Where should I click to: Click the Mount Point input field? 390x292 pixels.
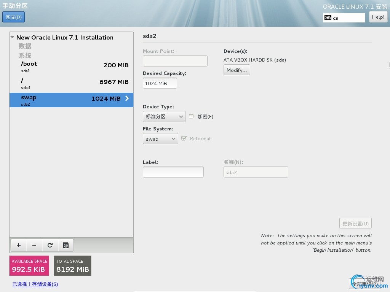pos(175,61)
